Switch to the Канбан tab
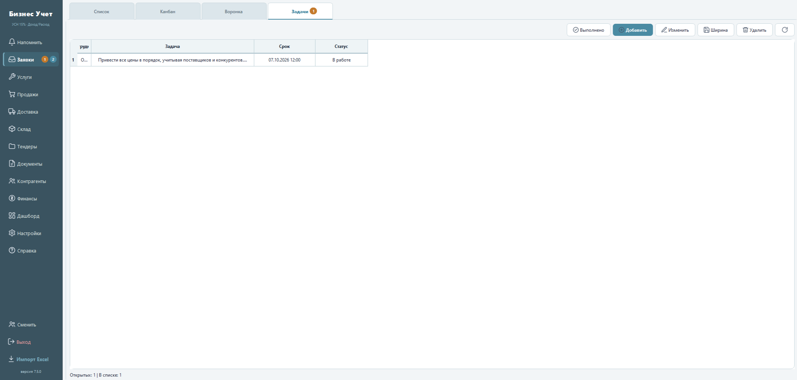The width and height of the screenshot is (797, 380). [168, 11]
